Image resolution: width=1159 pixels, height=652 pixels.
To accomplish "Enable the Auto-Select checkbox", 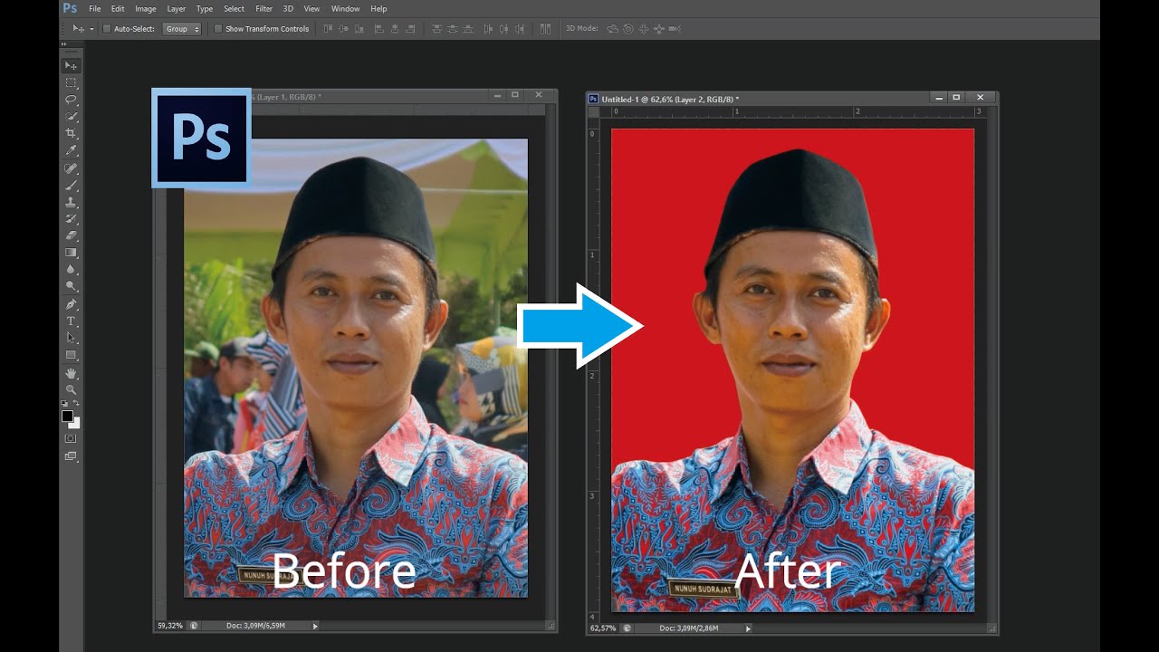I will point(107,29).
